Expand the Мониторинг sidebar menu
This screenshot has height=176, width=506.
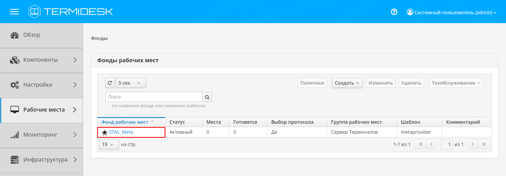41,135
